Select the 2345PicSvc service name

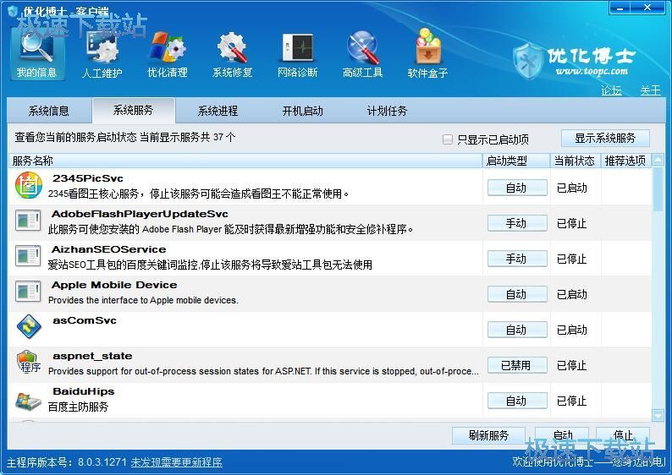(x=88, y=178)
